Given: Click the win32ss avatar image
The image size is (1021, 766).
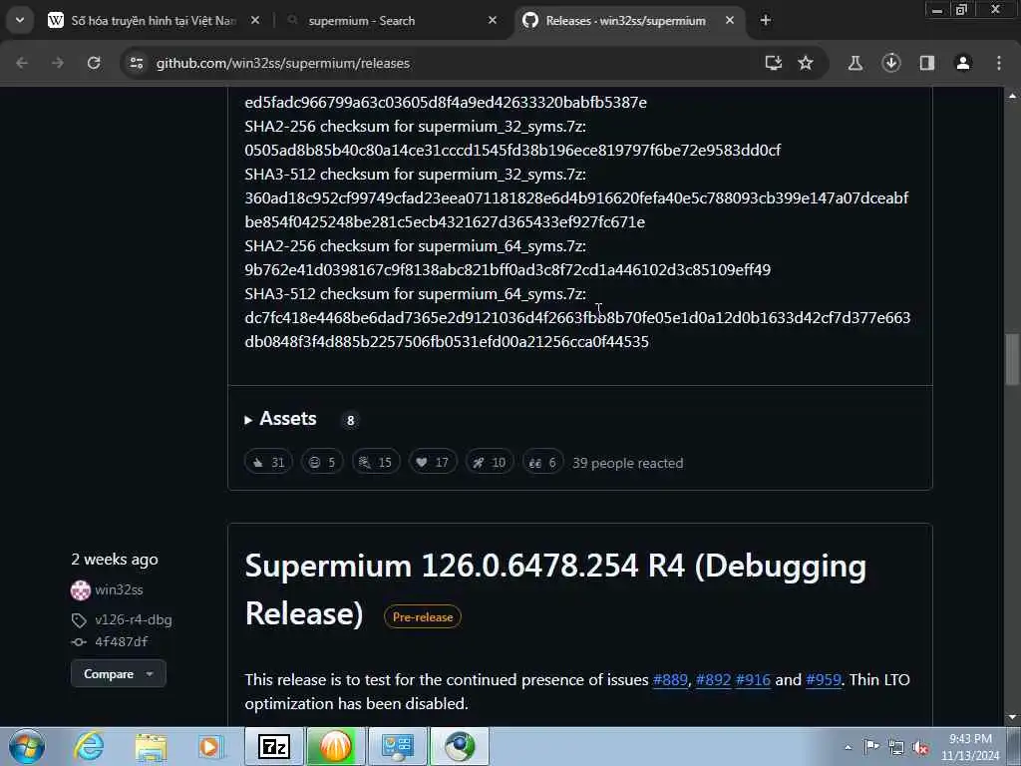Looking at the screenshot, I should coord(81,590).
